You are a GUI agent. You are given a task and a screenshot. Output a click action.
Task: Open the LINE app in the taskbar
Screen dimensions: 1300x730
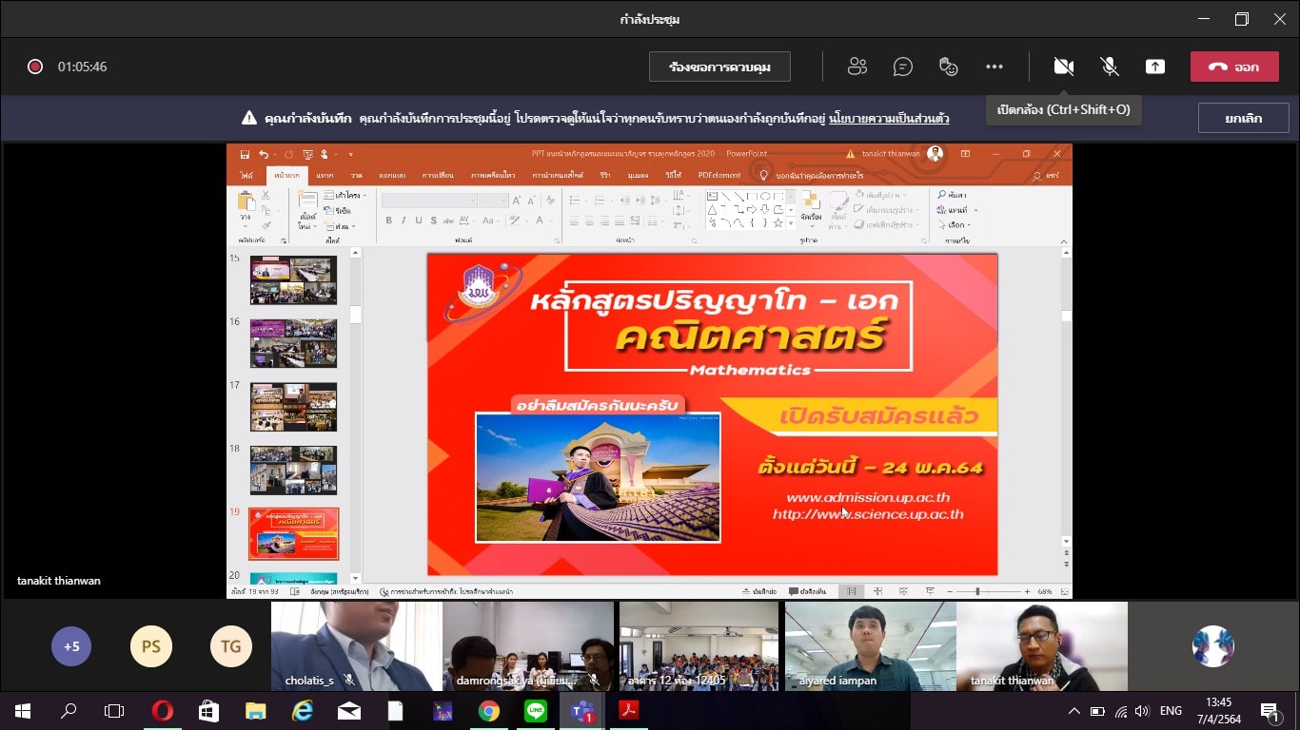(x=535, y=711)
